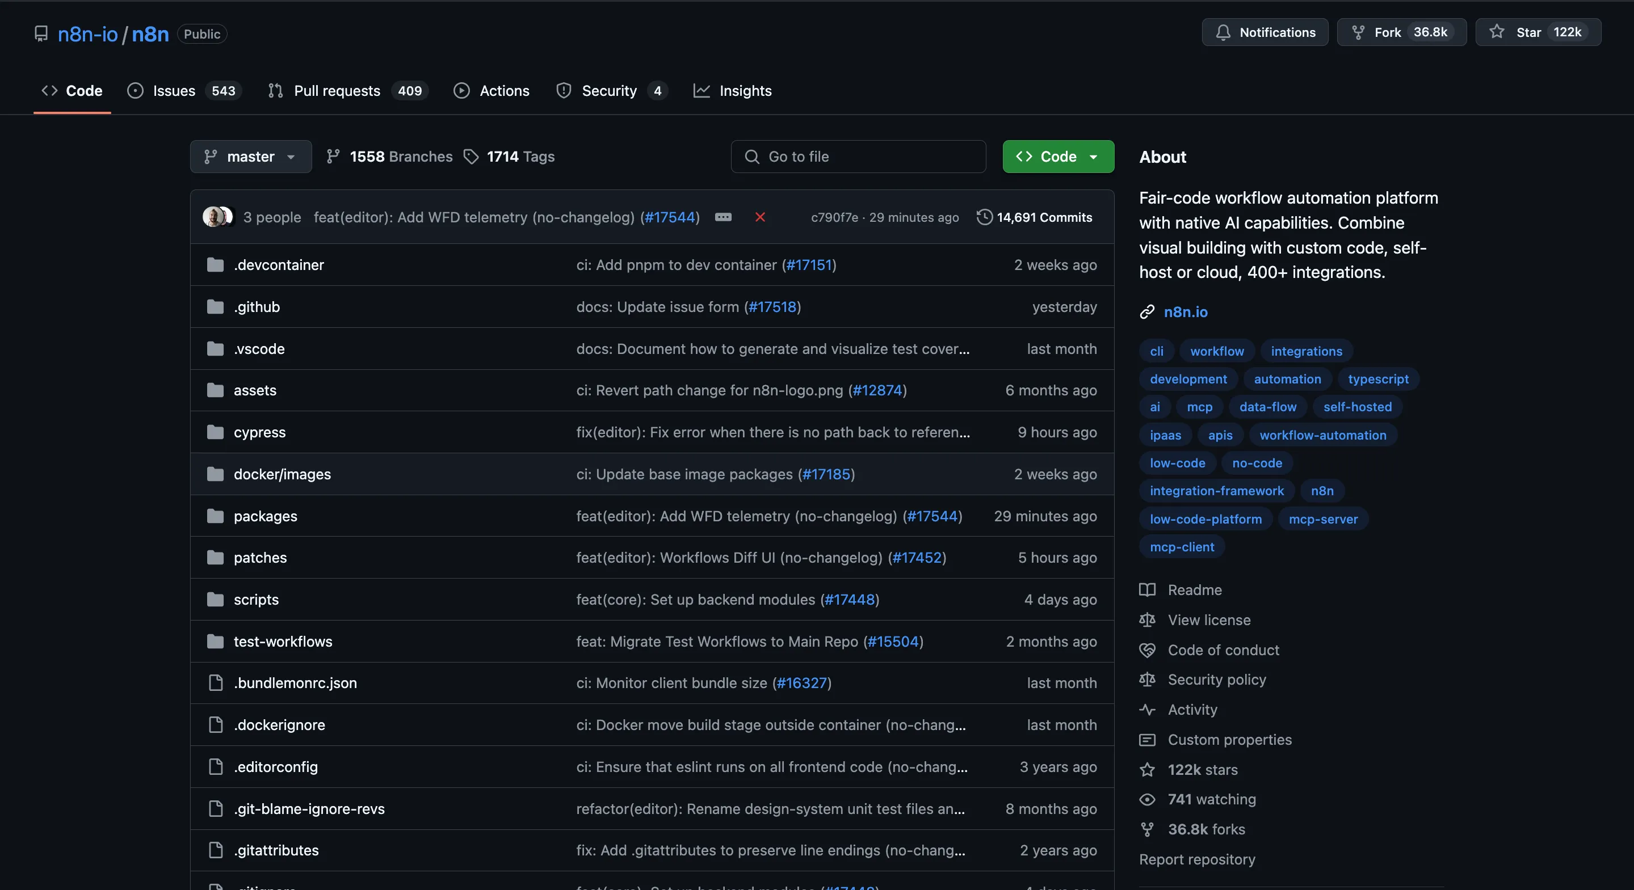Screen dimensions: 1634x890
Task: Open the .vscode folder
Action: coord(259,349)
